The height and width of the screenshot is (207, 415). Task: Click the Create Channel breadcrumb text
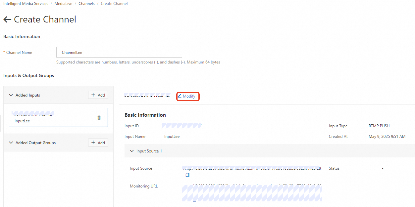[x=114, y=4]
